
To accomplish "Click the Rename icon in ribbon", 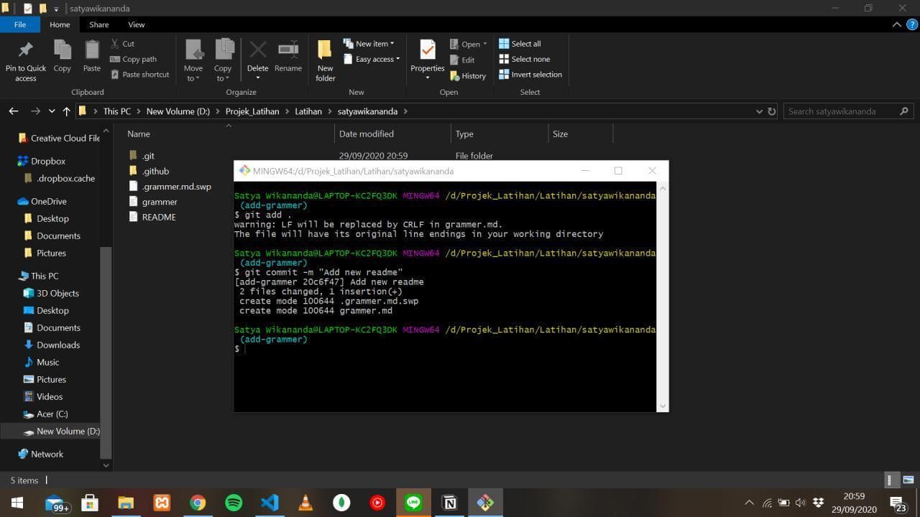I will coord(288,50).
